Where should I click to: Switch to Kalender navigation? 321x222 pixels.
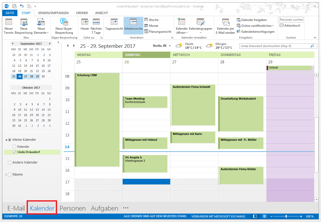pyautogui.click(x=42, y=208)
